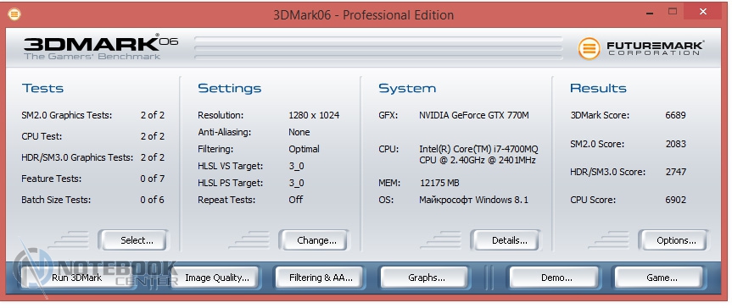Click the Batch Size Tests 0 of 6 value

tap(152, 200)
